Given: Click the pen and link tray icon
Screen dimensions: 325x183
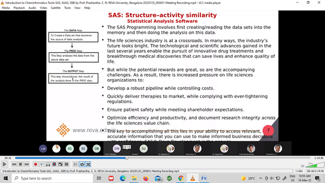Looking at the screenshot, I should point(285,178).
